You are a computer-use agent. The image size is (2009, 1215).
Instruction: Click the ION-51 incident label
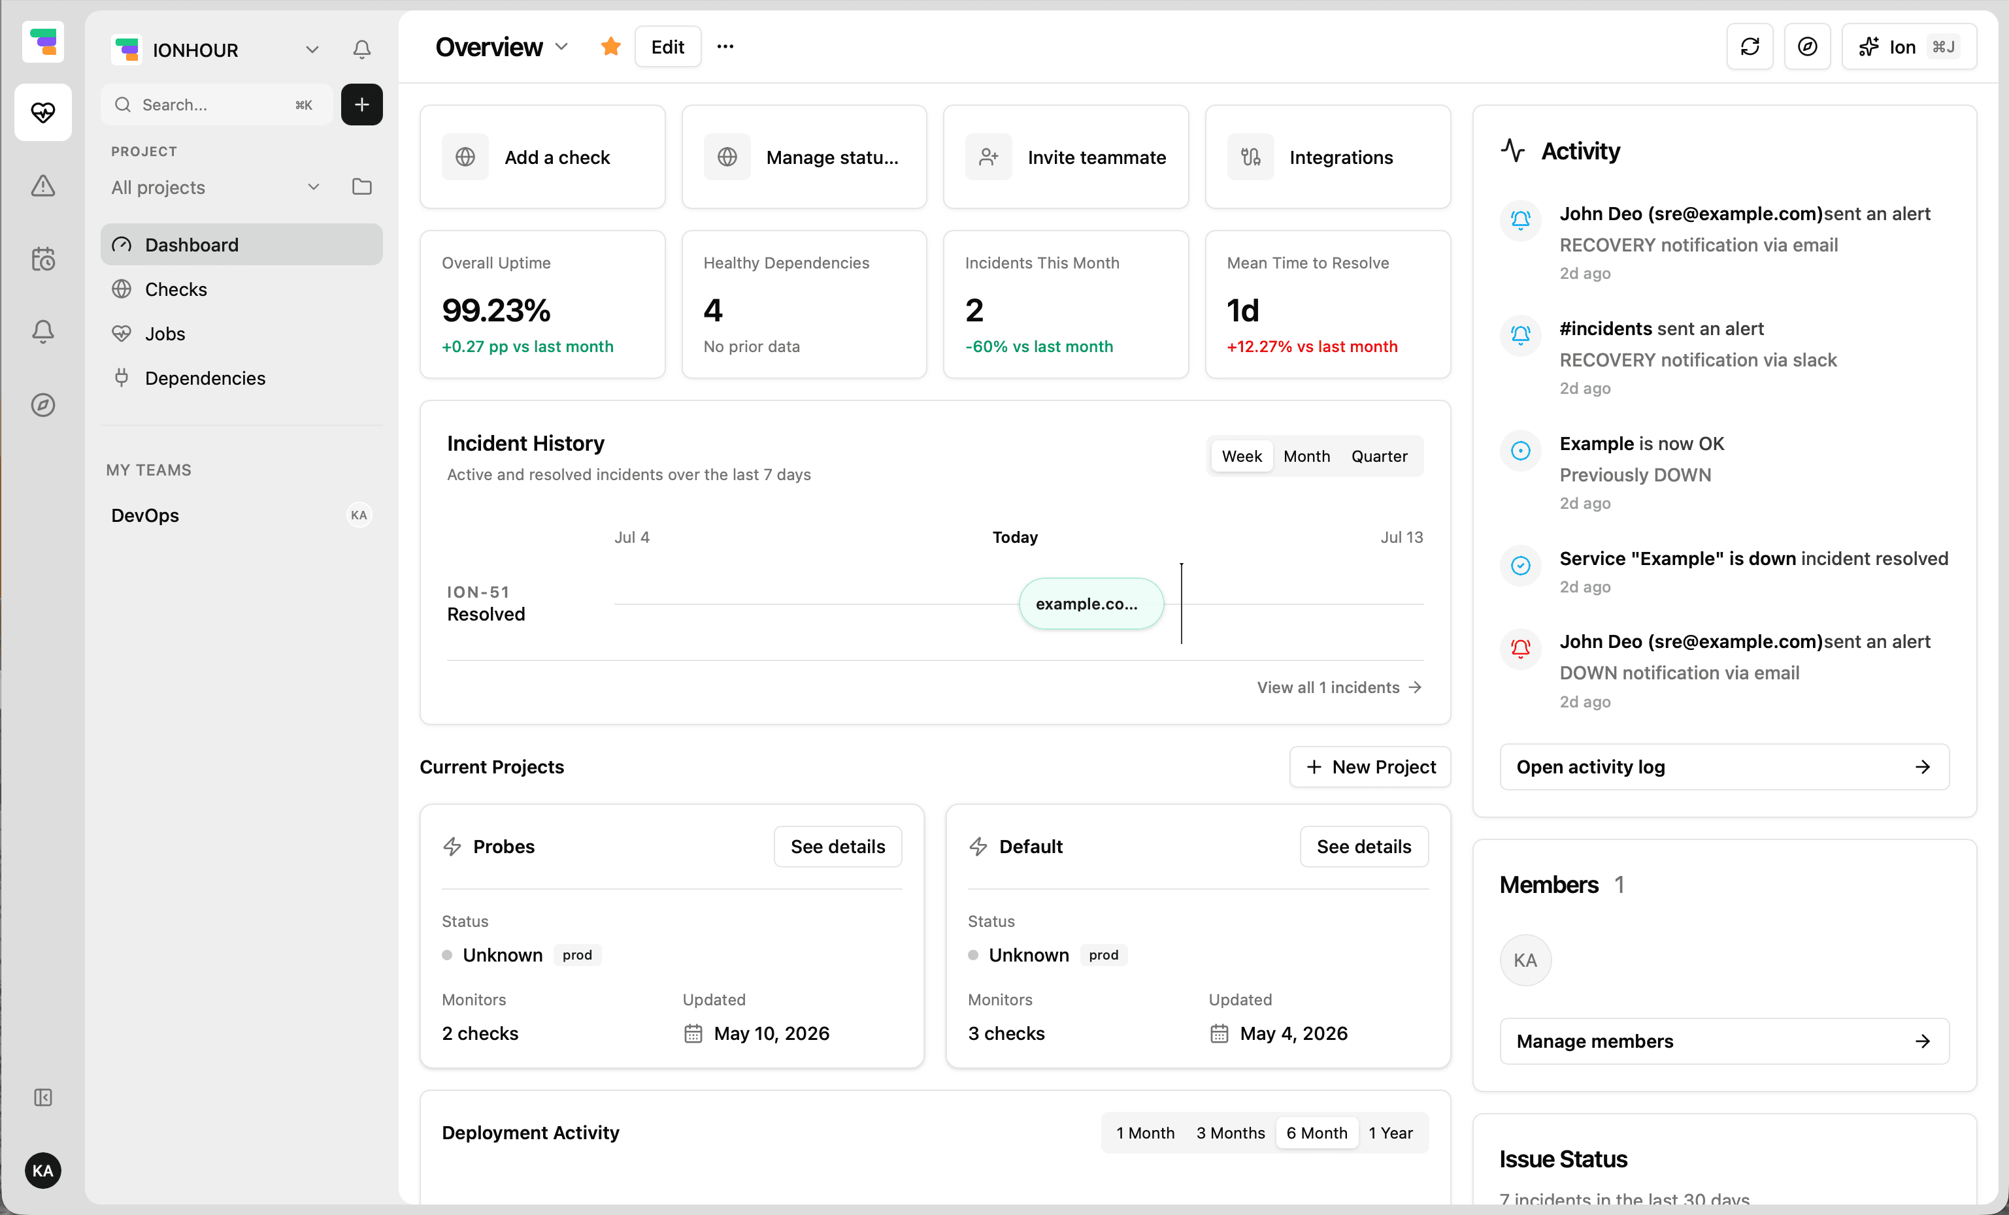(478, 592)
